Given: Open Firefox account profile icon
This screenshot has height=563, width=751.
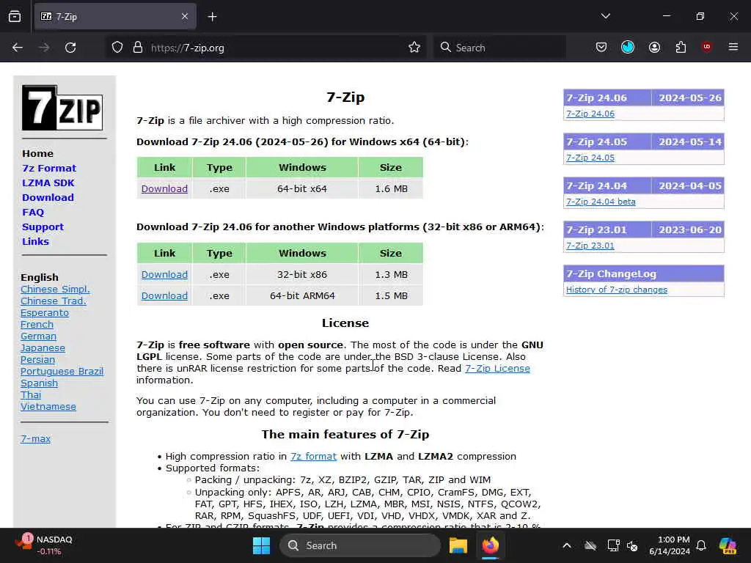Looking at the screenshot, I should pyautogui.click(x=654, y=47).
